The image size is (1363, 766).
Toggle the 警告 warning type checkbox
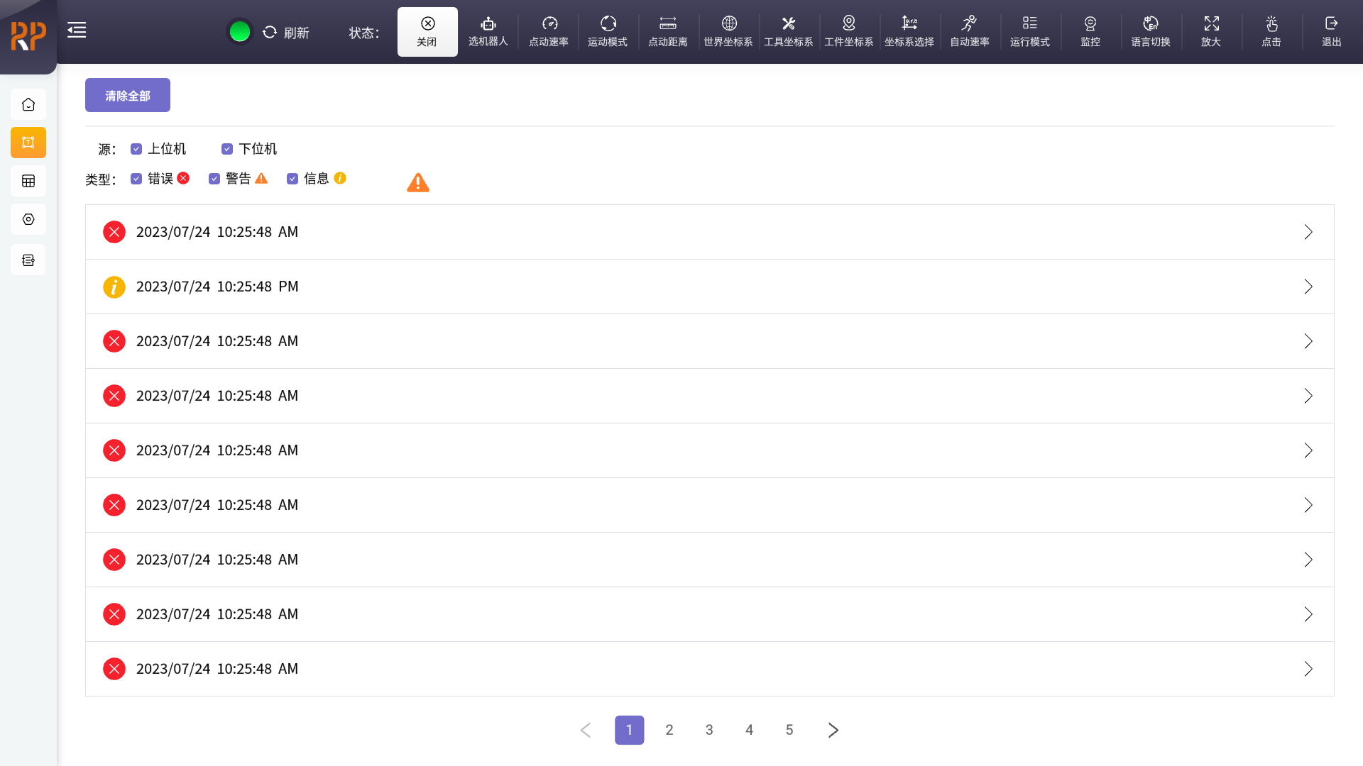214,179
